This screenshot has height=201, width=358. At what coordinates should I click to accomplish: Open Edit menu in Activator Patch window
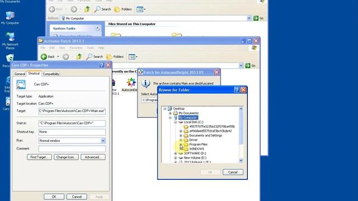(x=52, y=48)
